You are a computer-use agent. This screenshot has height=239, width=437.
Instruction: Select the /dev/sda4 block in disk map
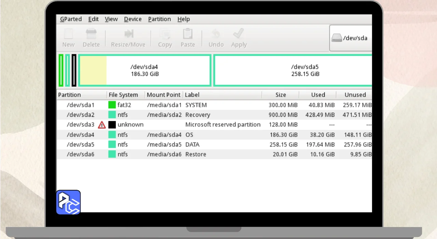coord(145,70)
